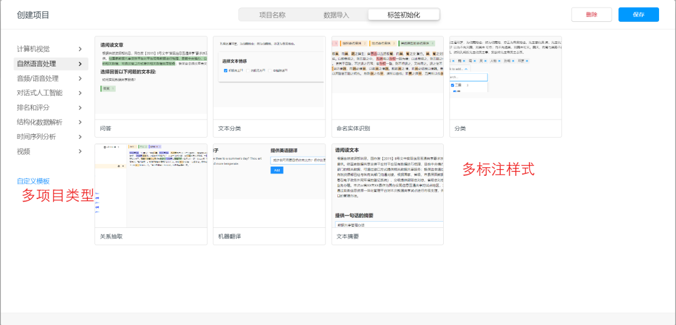Click the red 删除 button

591,15
